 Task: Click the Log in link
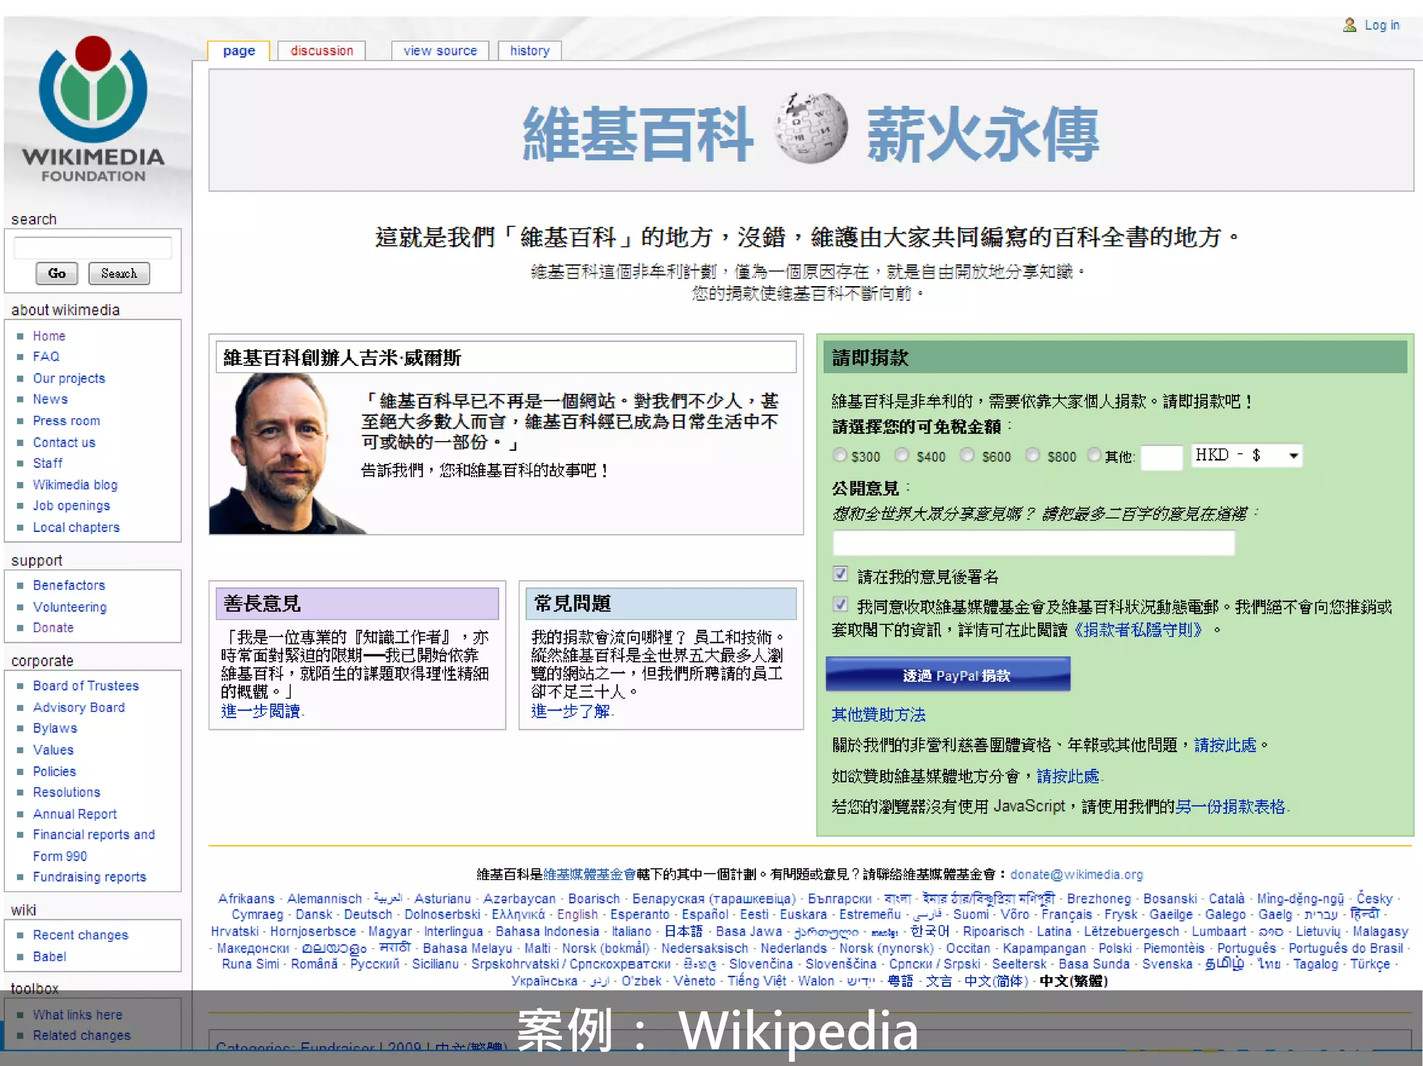pos(1382,25)
